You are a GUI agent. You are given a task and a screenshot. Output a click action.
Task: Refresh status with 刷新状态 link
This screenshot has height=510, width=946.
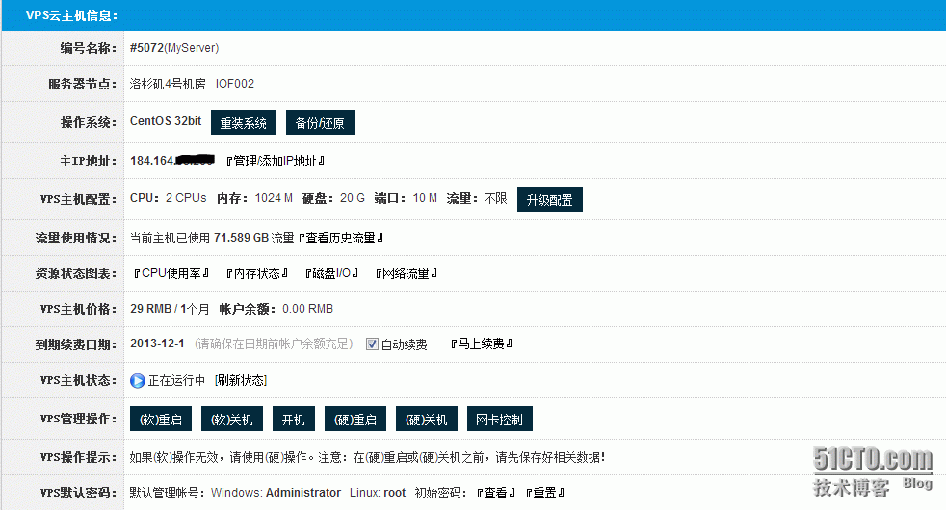click(241, 381)
